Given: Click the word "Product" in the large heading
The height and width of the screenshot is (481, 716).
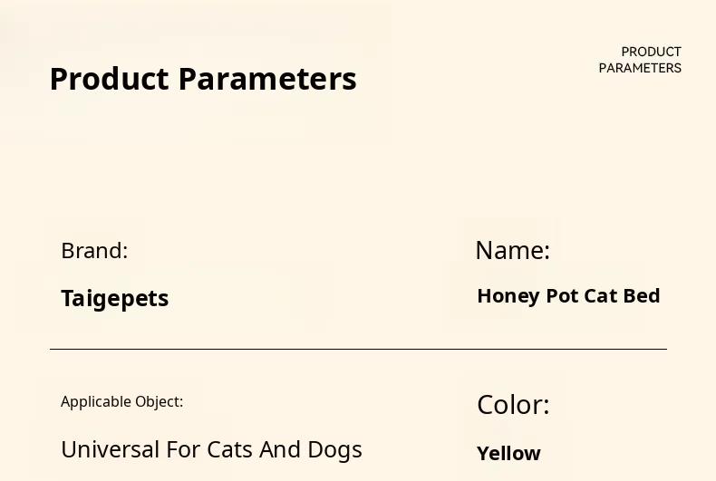Looking at the screenshot, I should click(x=110, y=80).
